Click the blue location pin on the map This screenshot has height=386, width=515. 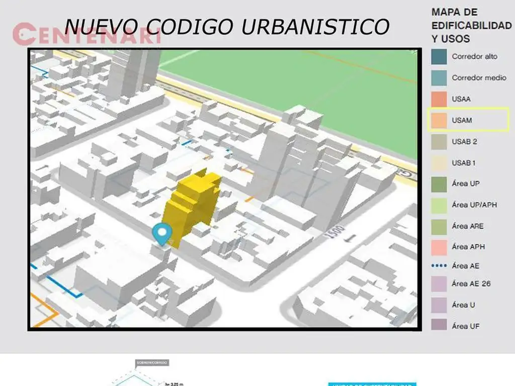coord(162,233)
